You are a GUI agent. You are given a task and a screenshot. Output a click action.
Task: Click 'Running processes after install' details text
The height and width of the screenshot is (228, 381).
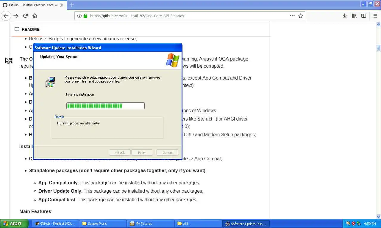tap(79, 123)
